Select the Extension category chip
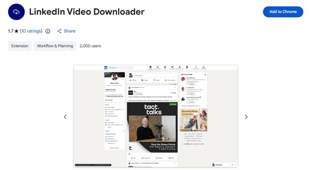 (20, 46)
